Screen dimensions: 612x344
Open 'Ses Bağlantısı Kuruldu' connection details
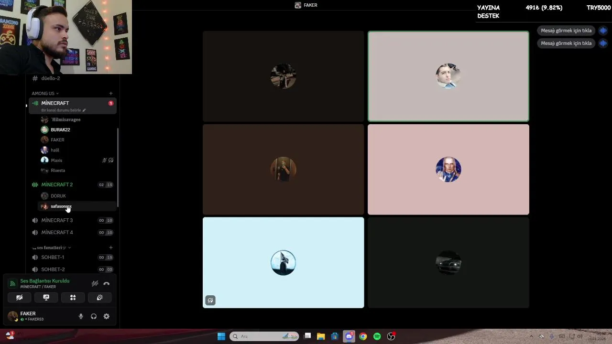coord(44,281)
